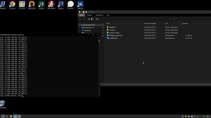
Task: Select the sessions folder
Action: (112, 30)
